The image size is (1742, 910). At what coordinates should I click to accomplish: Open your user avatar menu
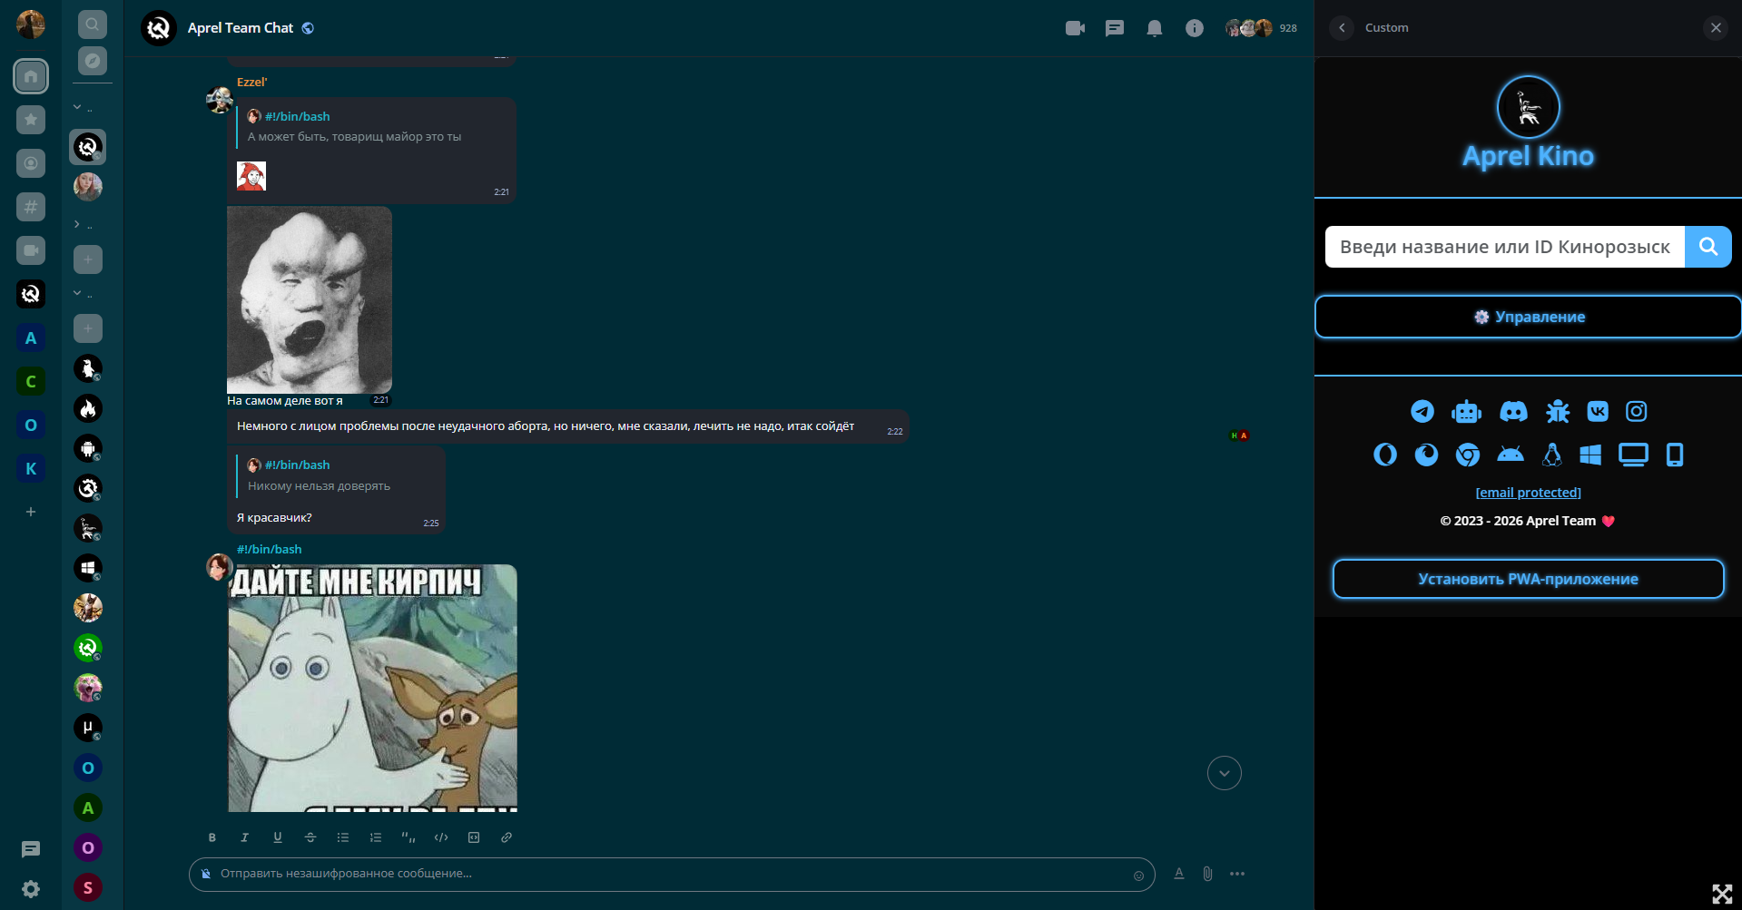coord(31,24)
